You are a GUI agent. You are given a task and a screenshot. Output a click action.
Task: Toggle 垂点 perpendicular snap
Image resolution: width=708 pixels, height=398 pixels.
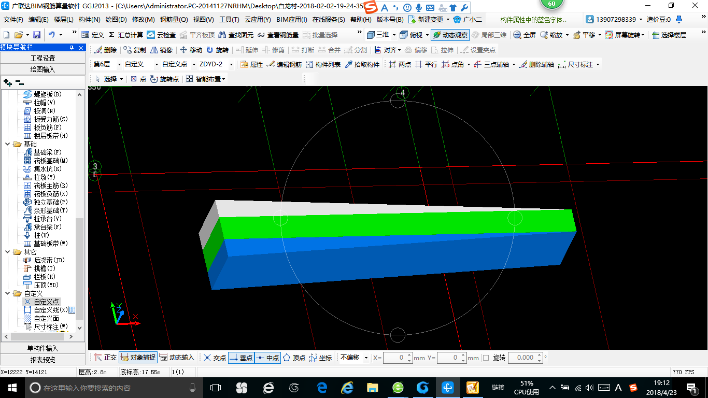(241, 358)
